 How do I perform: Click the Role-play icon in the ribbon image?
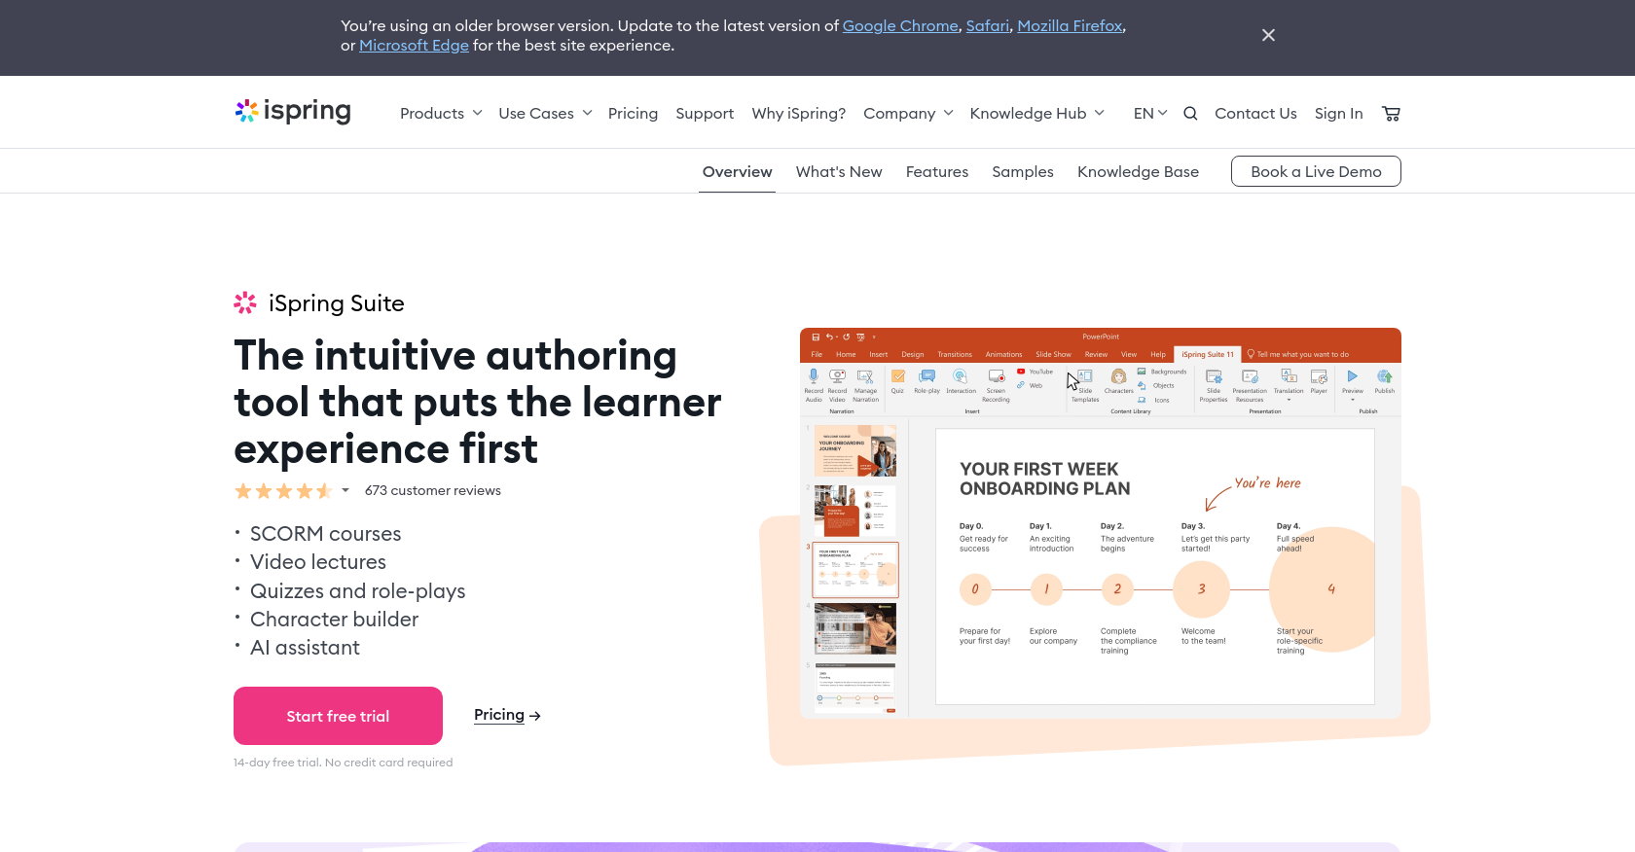(926, 376)
